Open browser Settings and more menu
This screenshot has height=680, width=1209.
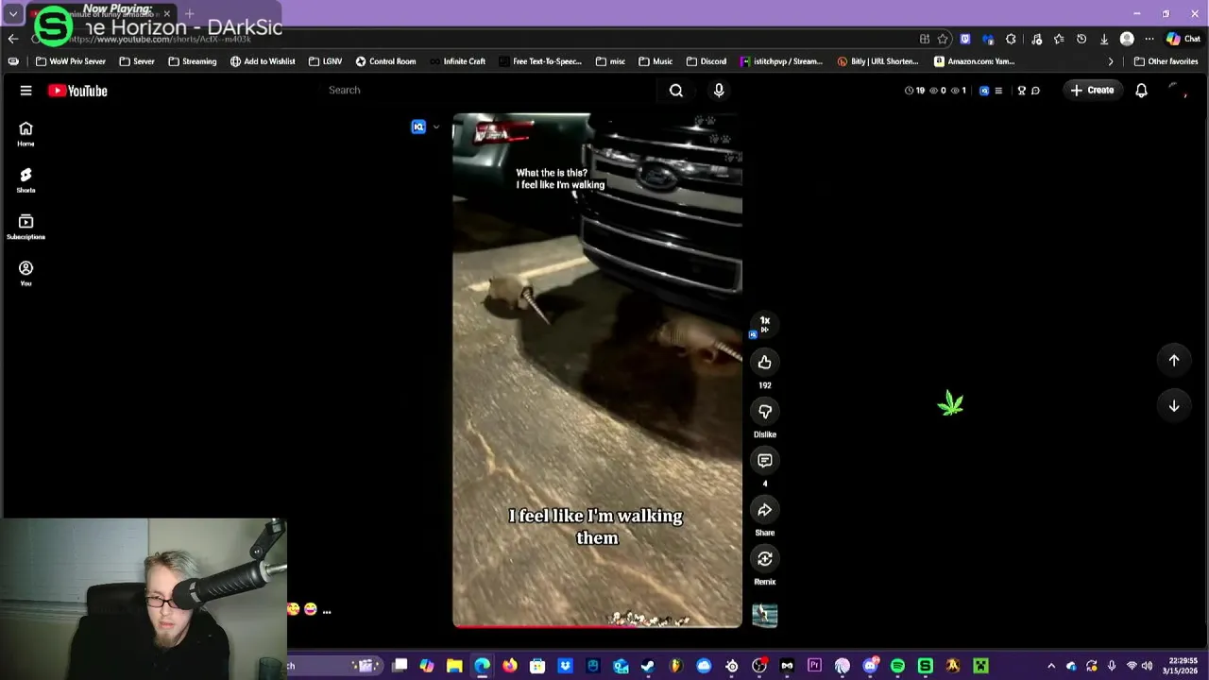point(1149,39)
